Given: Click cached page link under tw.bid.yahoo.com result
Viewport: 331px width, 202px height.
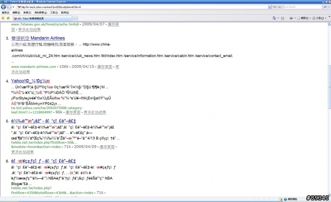Looking at the screenshot, I should point(73,113).
